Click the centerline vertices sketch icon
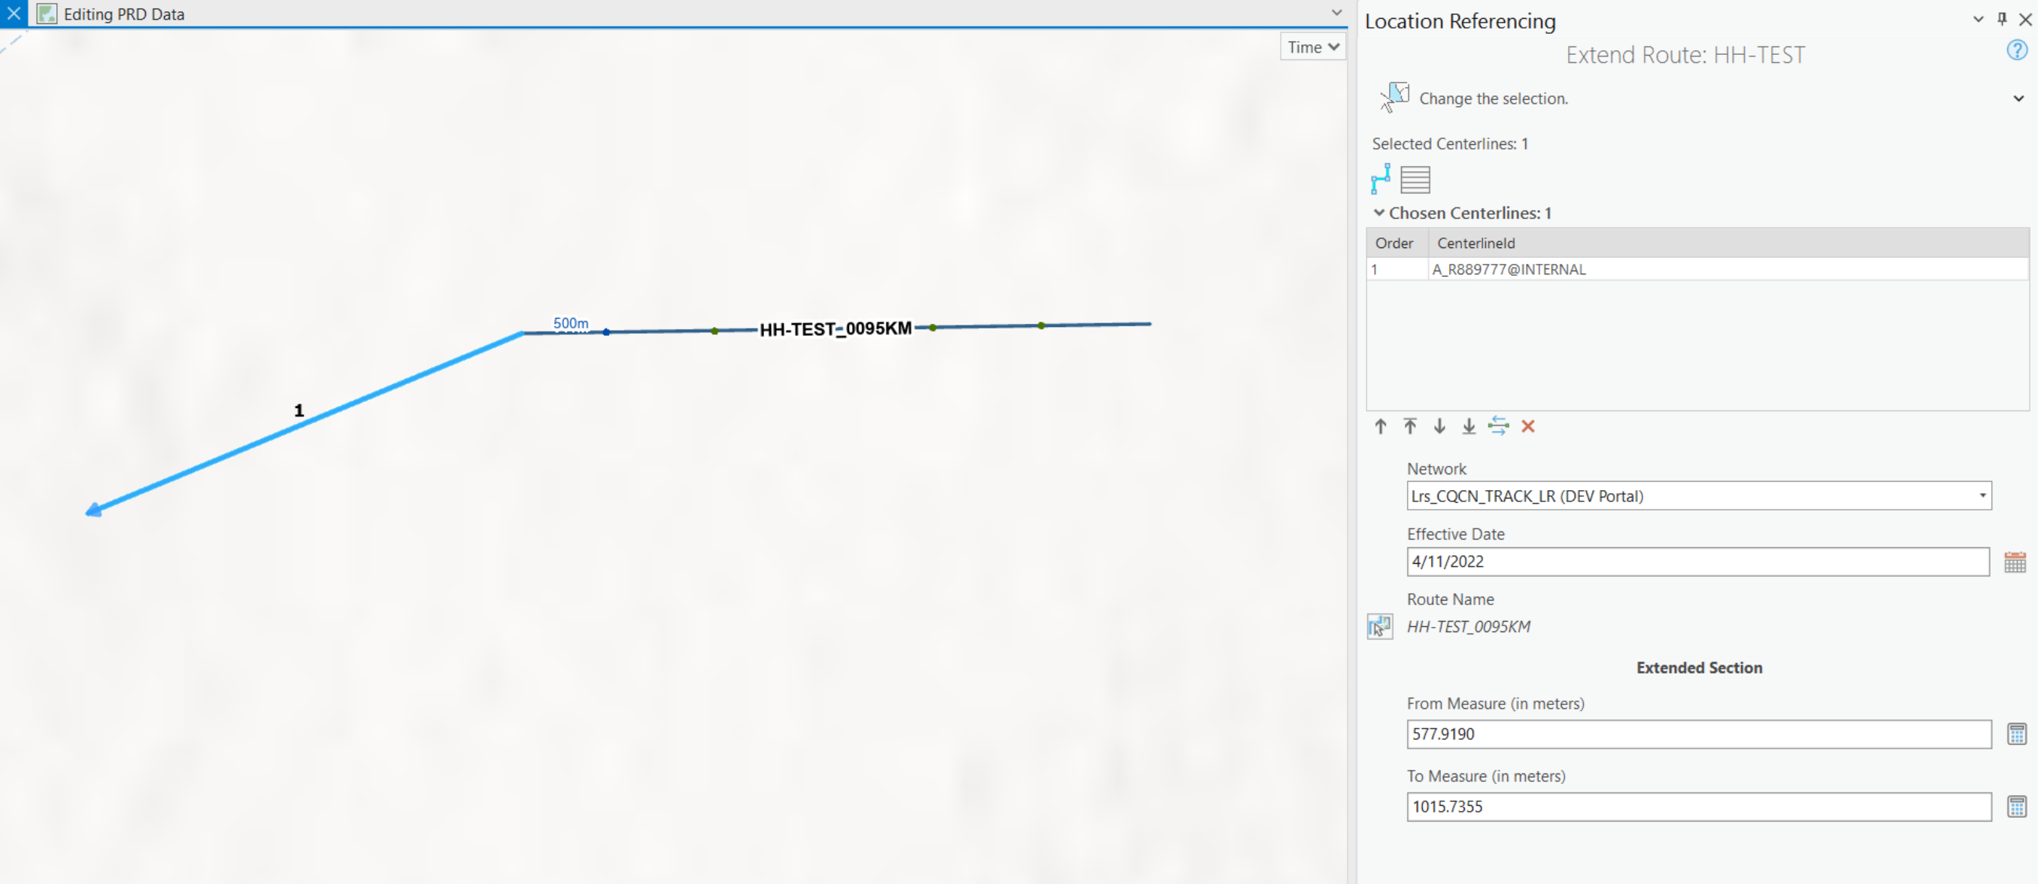The height and width of the screenshot is (884, 2038). 1381,180
